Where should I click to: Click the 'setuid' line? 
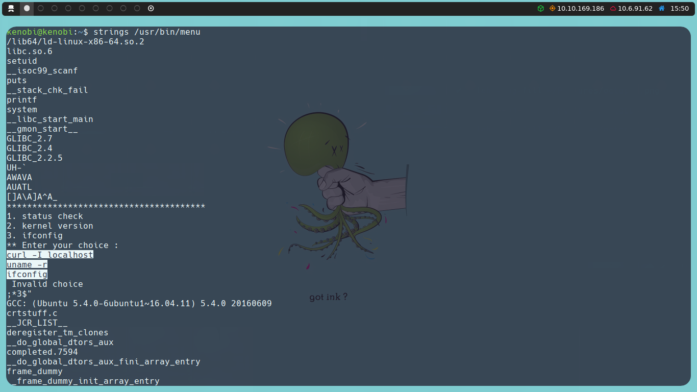[22, 61]
